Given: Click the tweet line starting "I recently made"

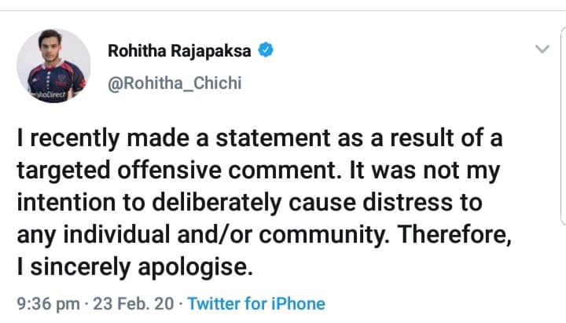Looking at the screenshot, I should [259, 141].
